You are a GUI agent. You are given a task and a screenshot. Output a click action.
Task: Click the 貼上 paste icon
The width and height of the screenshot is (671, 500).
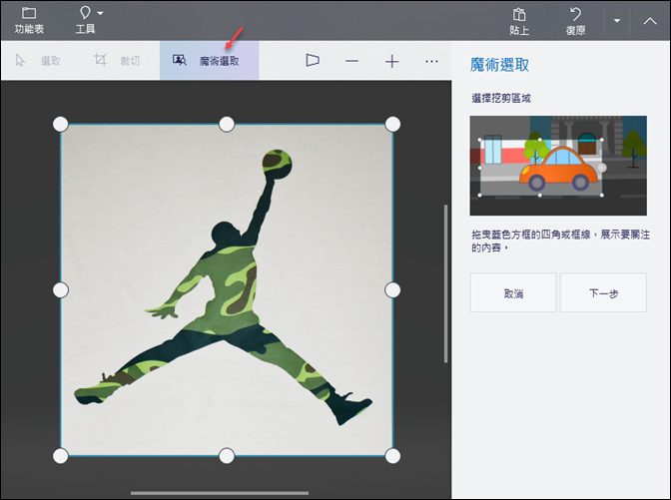tap(519, 14)
